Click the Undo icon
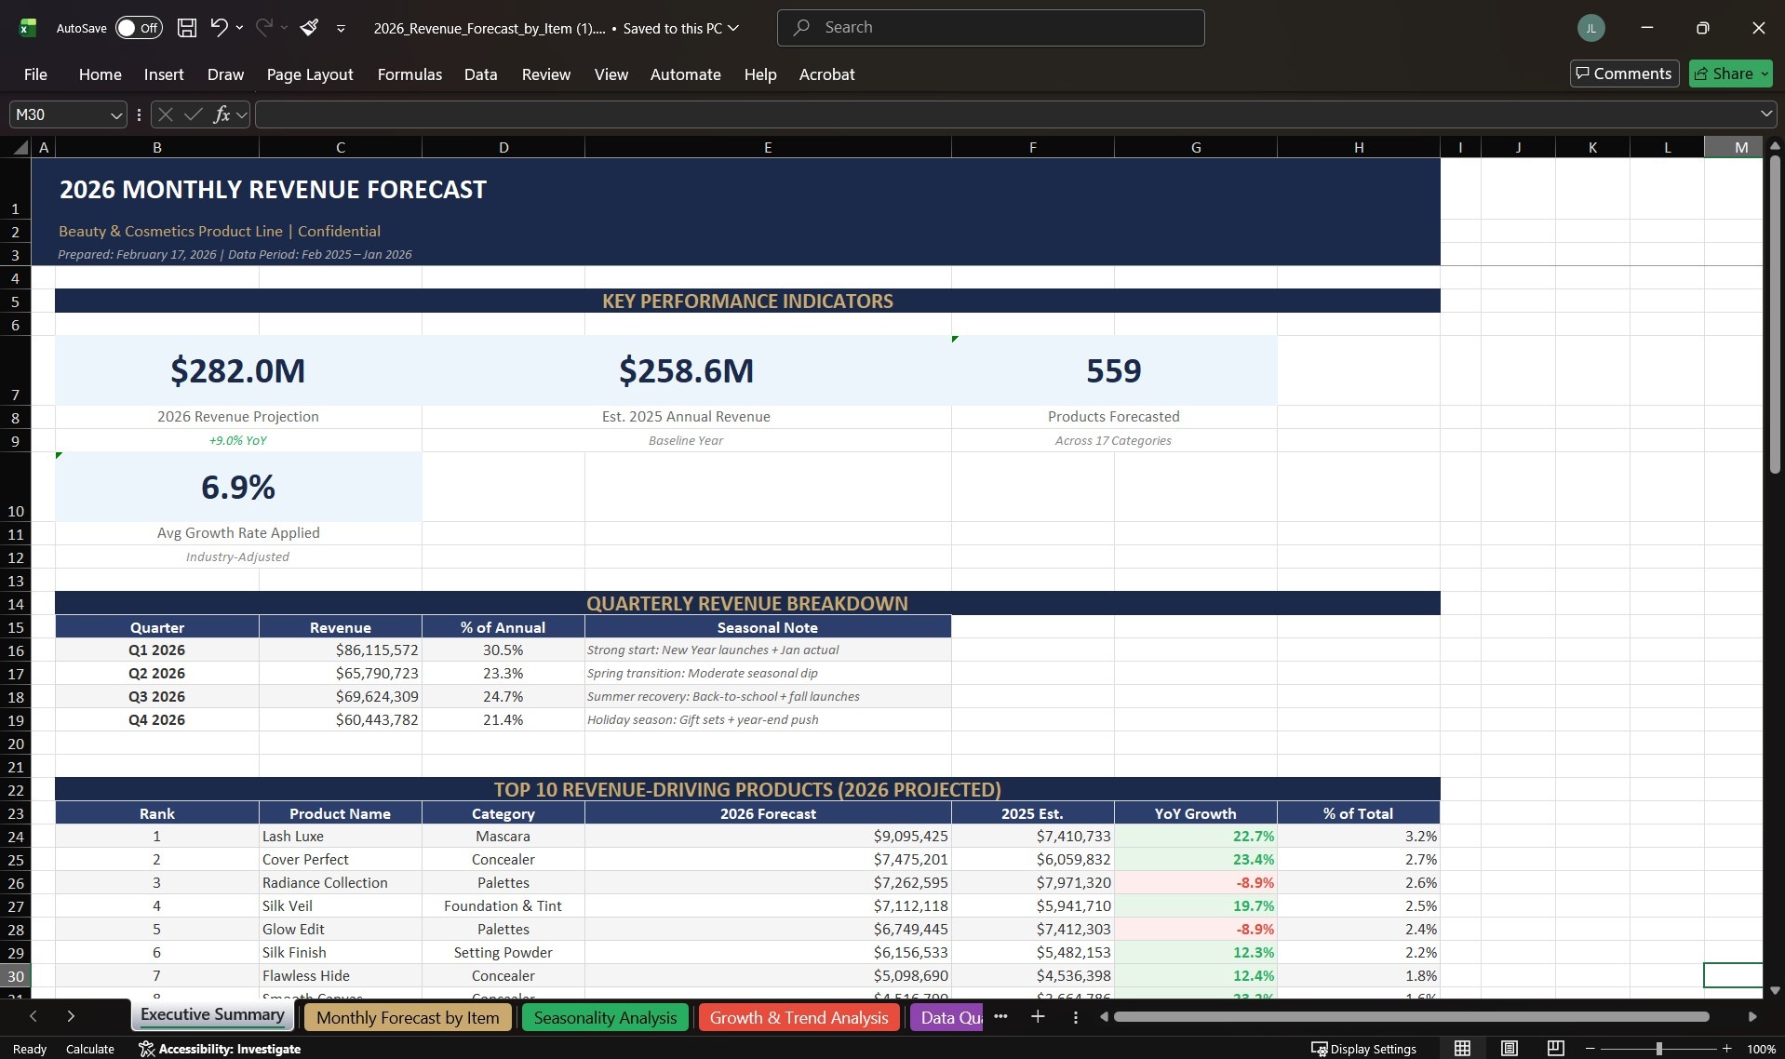This screenshot has width=1785, height=1059. pos(218,28)
